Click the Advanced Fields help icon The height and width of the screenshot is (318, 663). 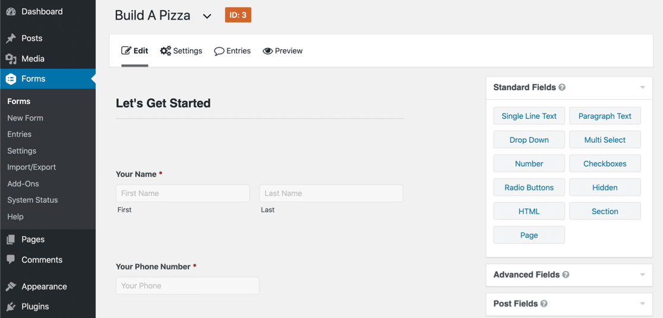pos(566,275)
